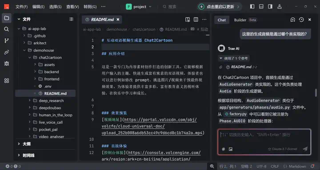This screenshot has width=320, height=170.
Task: Open the project switcher dropdown
Action: [x=139, y=7]
